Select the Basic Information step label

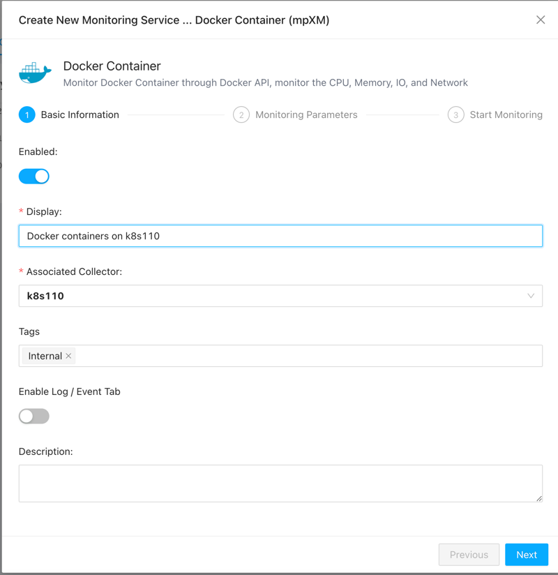(x=80, y=115)
